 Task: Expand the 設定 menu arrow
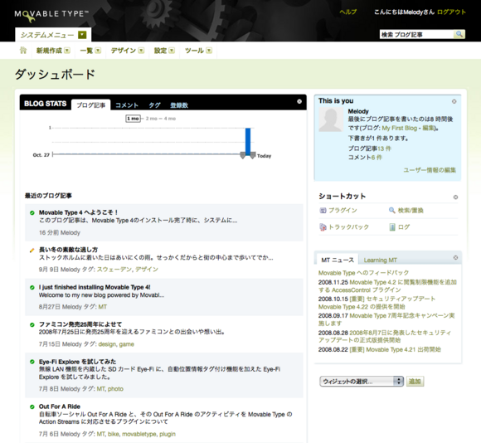[172, 51]
